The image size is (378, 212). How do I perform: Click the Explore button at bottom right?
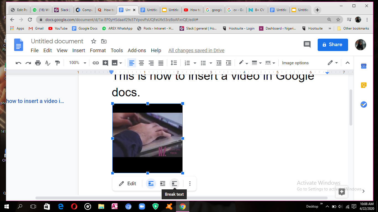(341, 192)
